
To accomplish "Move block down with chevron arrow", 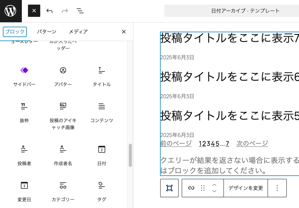I will pos(214,191).
